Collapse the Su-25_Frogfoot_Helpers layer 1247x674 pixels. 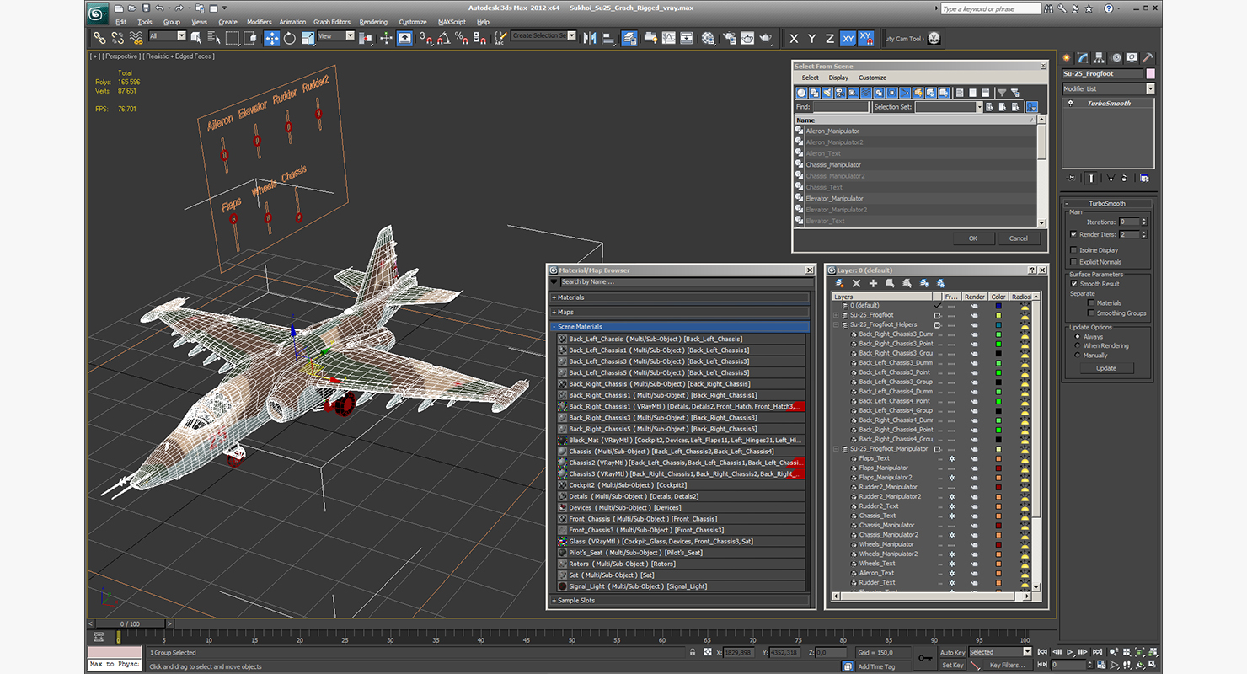click(836, 324)
